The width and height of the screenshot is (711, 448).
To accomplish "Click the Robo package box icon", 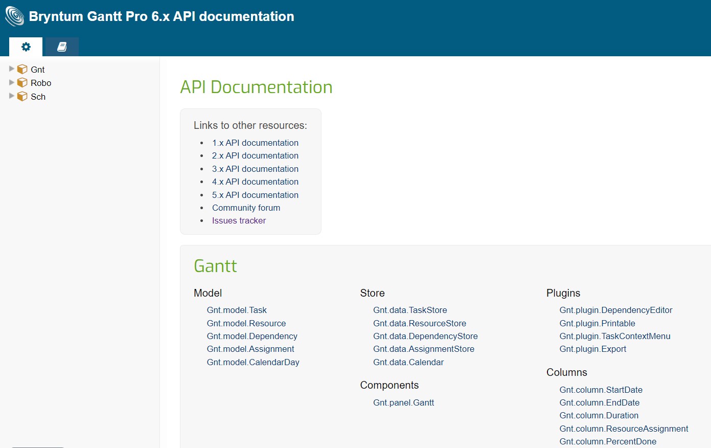I will coord(22,82).
